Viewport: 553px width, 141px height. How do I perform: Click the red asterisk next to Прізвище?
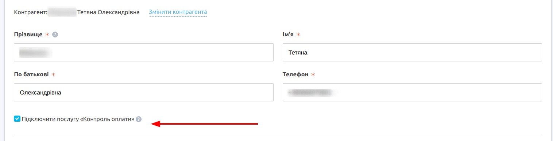[47, 35]
